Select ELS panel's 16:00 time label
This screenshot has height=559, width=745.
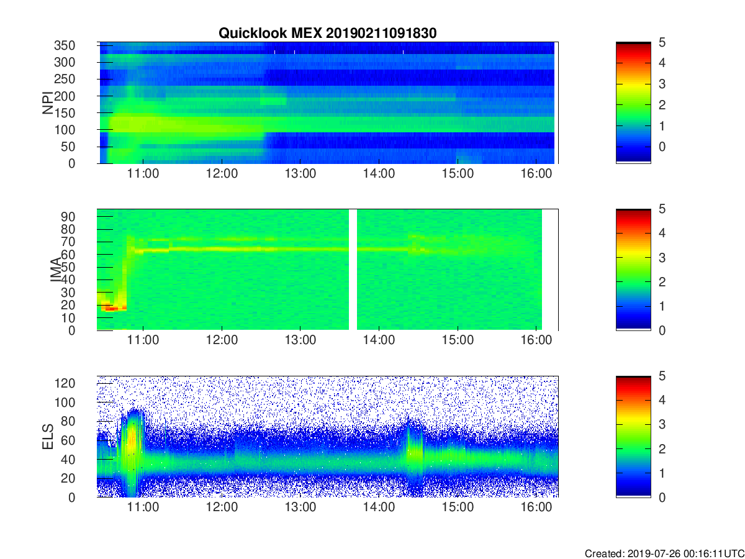click(536, 507)
